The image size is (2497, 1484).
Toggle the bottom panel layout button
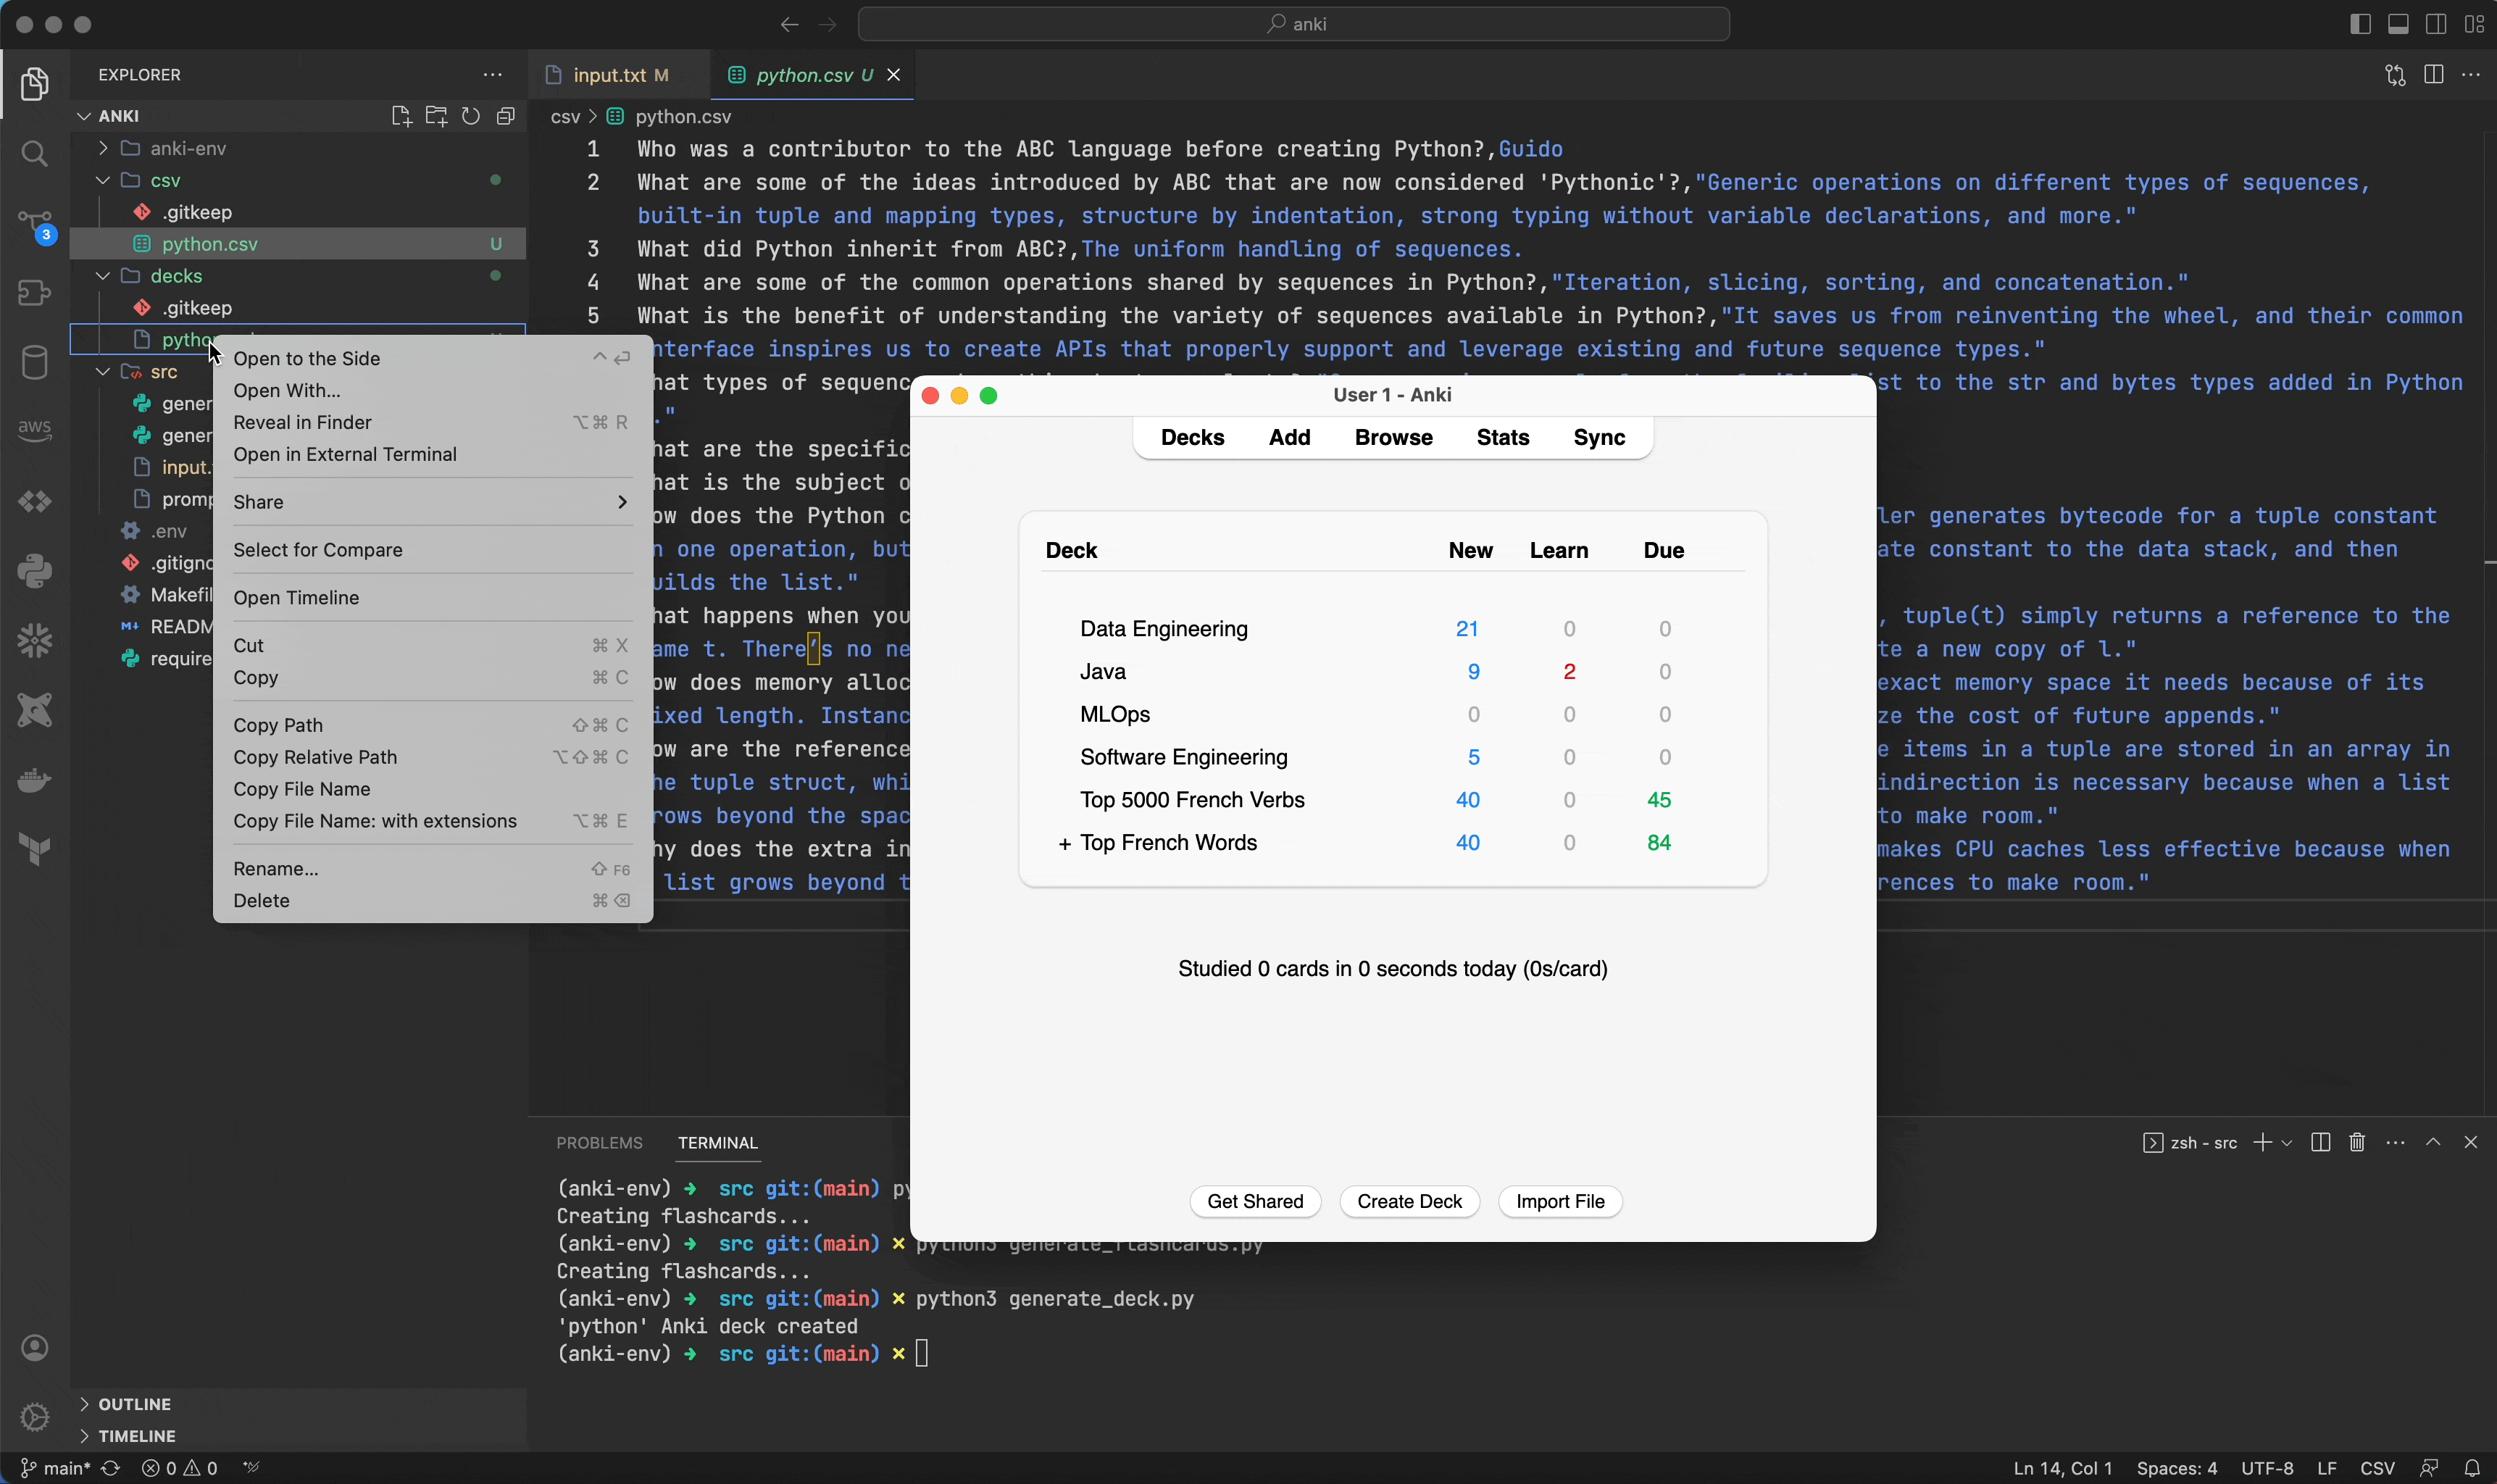point(2399,24)
